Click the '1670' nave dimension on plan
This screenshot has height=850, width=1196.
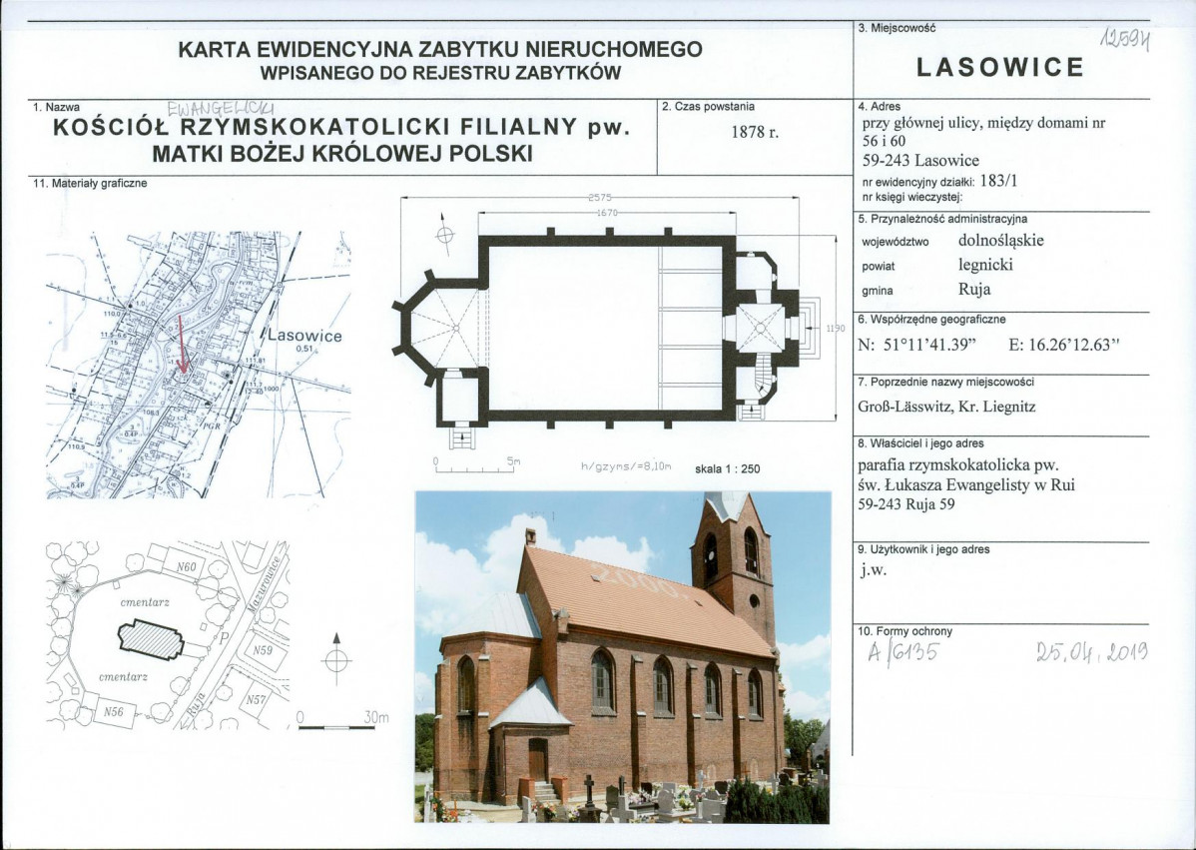coord(606,213)
